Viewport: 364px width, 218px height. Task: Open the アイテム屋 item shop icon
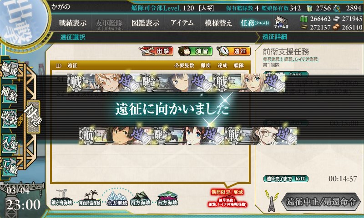(x=281, y=22)
